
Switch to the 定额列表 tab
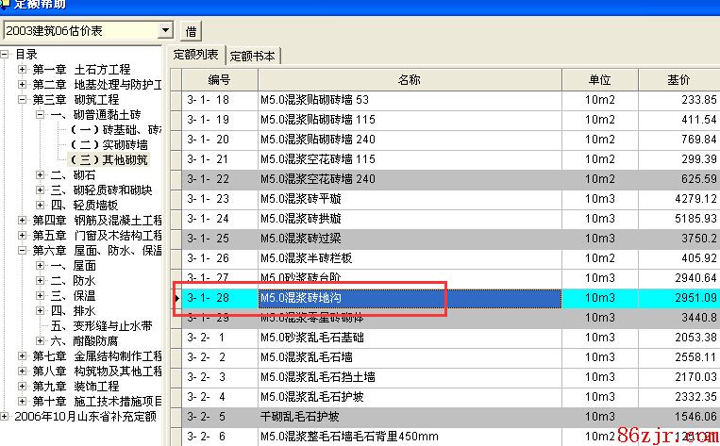(196, 56)
